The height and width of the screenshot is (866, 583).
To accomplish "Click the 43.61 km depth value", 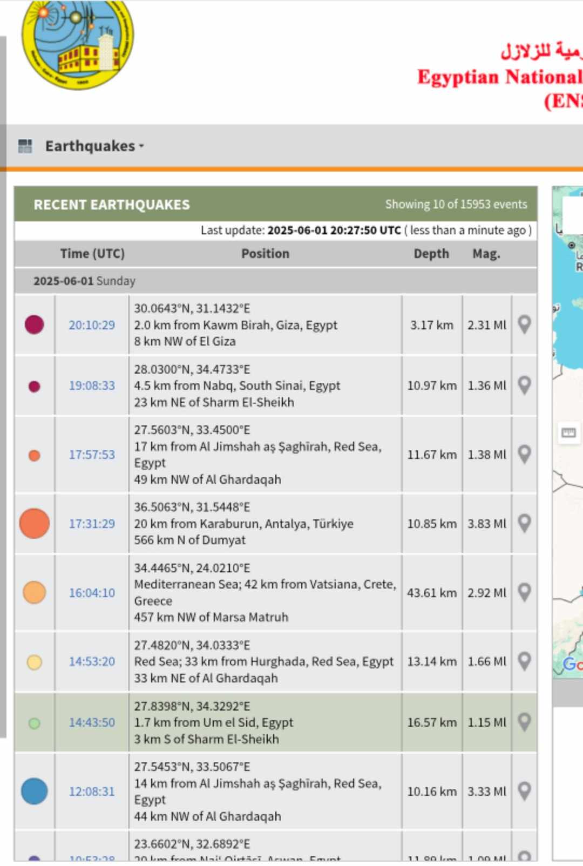I will pyautogui.click(x=432, y=593).
